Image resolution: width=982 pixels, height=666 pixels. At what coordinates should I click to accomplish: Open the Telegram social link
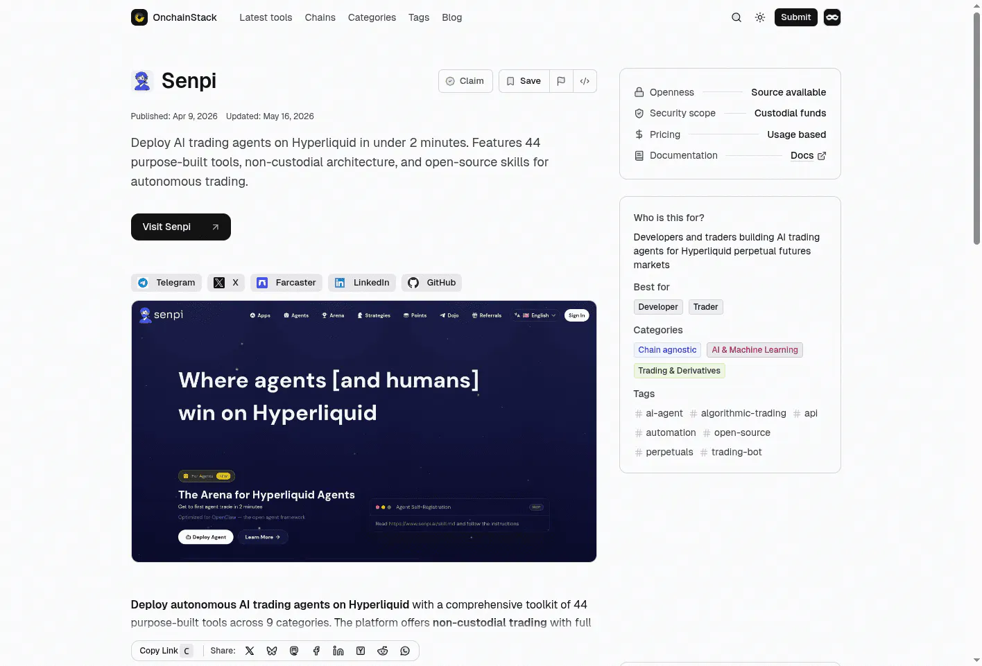point(166,283)
